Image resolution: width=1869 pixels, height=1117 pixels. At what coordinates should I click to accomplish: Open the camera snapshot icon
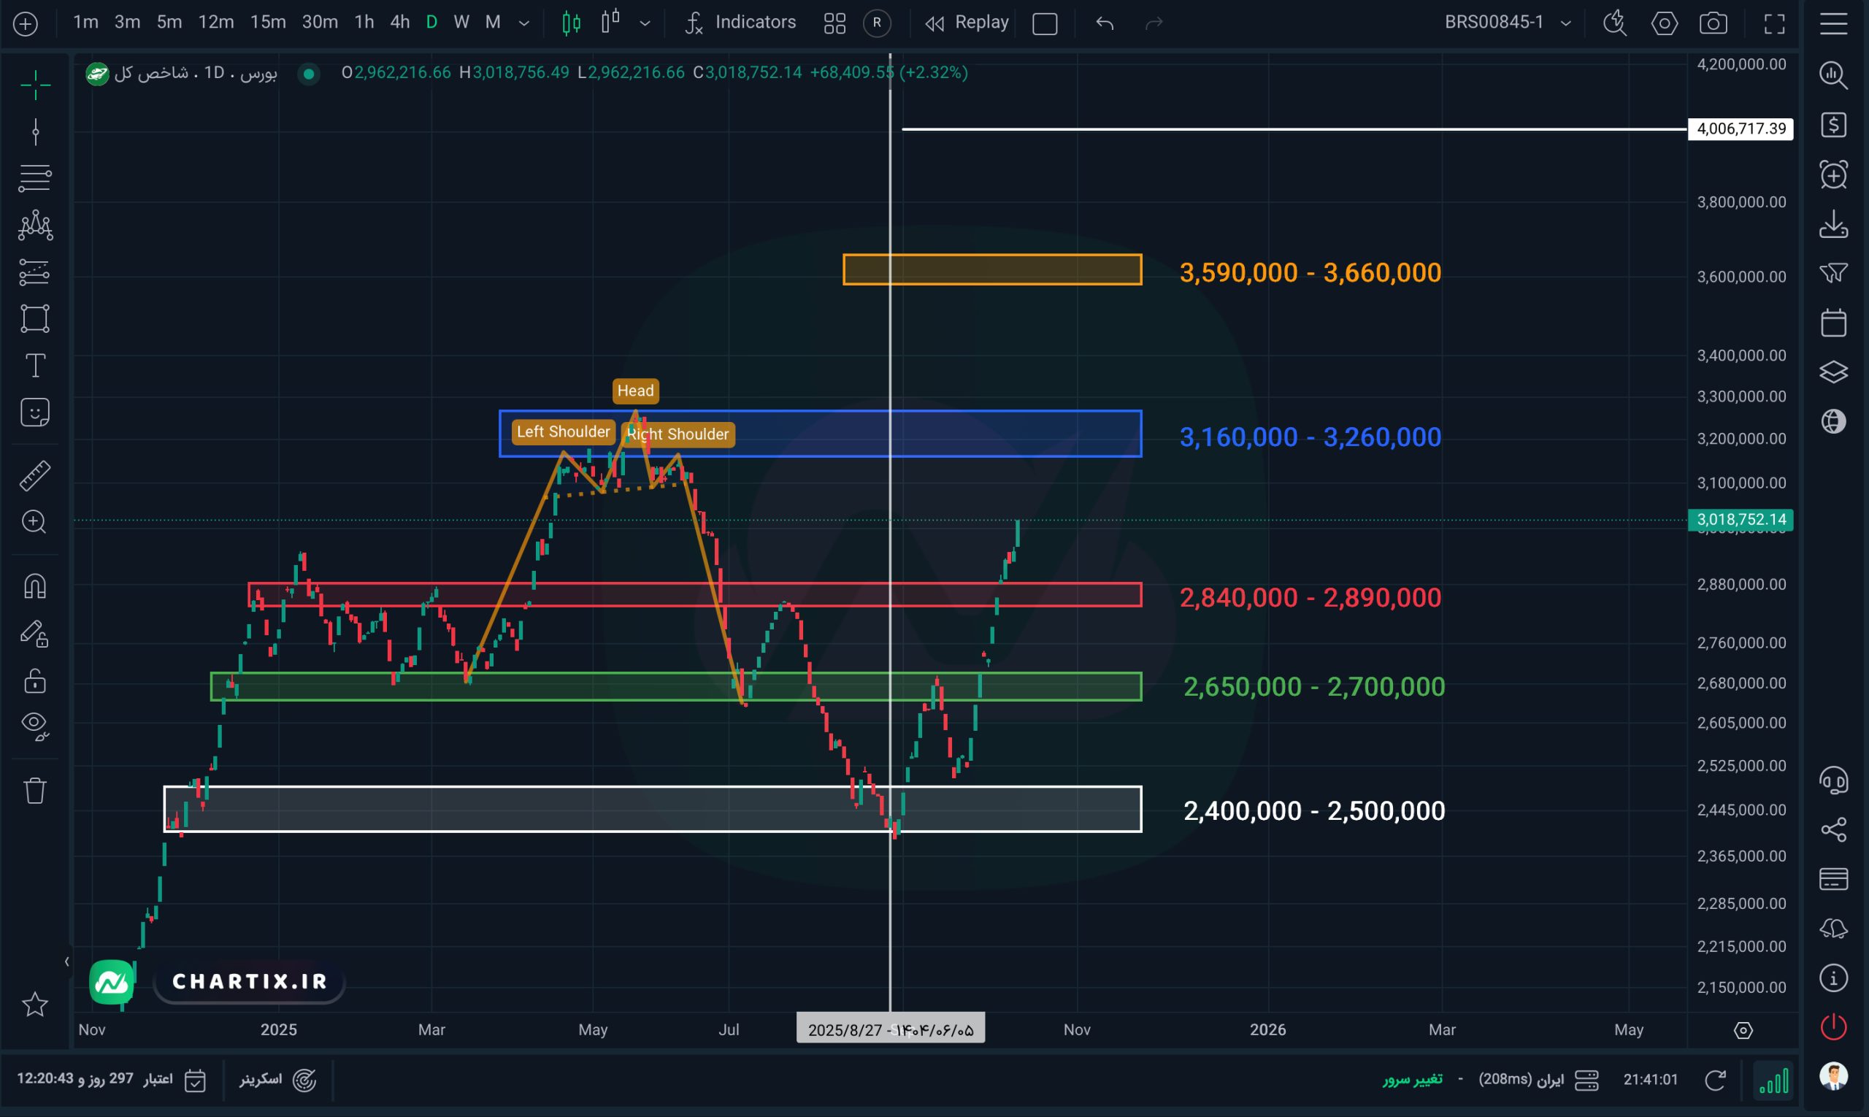click(1713, 23)
